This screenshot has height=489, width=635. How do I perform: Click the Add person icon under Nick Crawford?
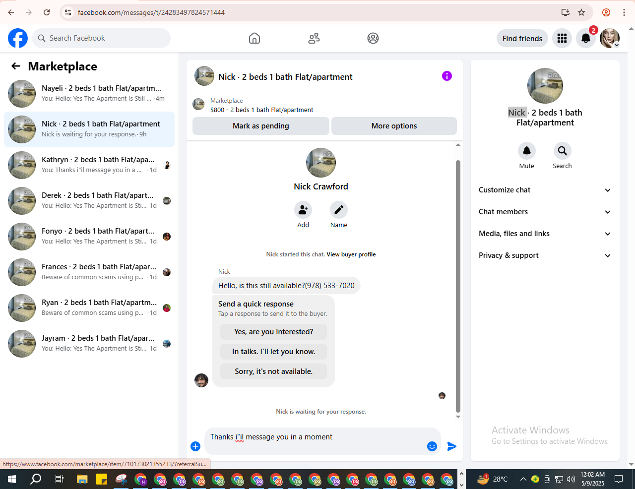tap(303, 210)
